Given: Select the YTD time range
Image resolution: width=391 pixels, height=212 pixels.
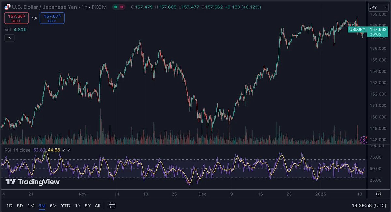Looking at the screenshot, I should tap(65, 205).
